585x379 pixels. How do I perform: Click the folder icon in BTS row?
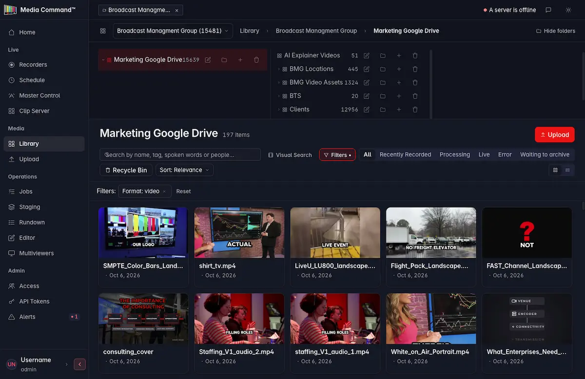383,96
